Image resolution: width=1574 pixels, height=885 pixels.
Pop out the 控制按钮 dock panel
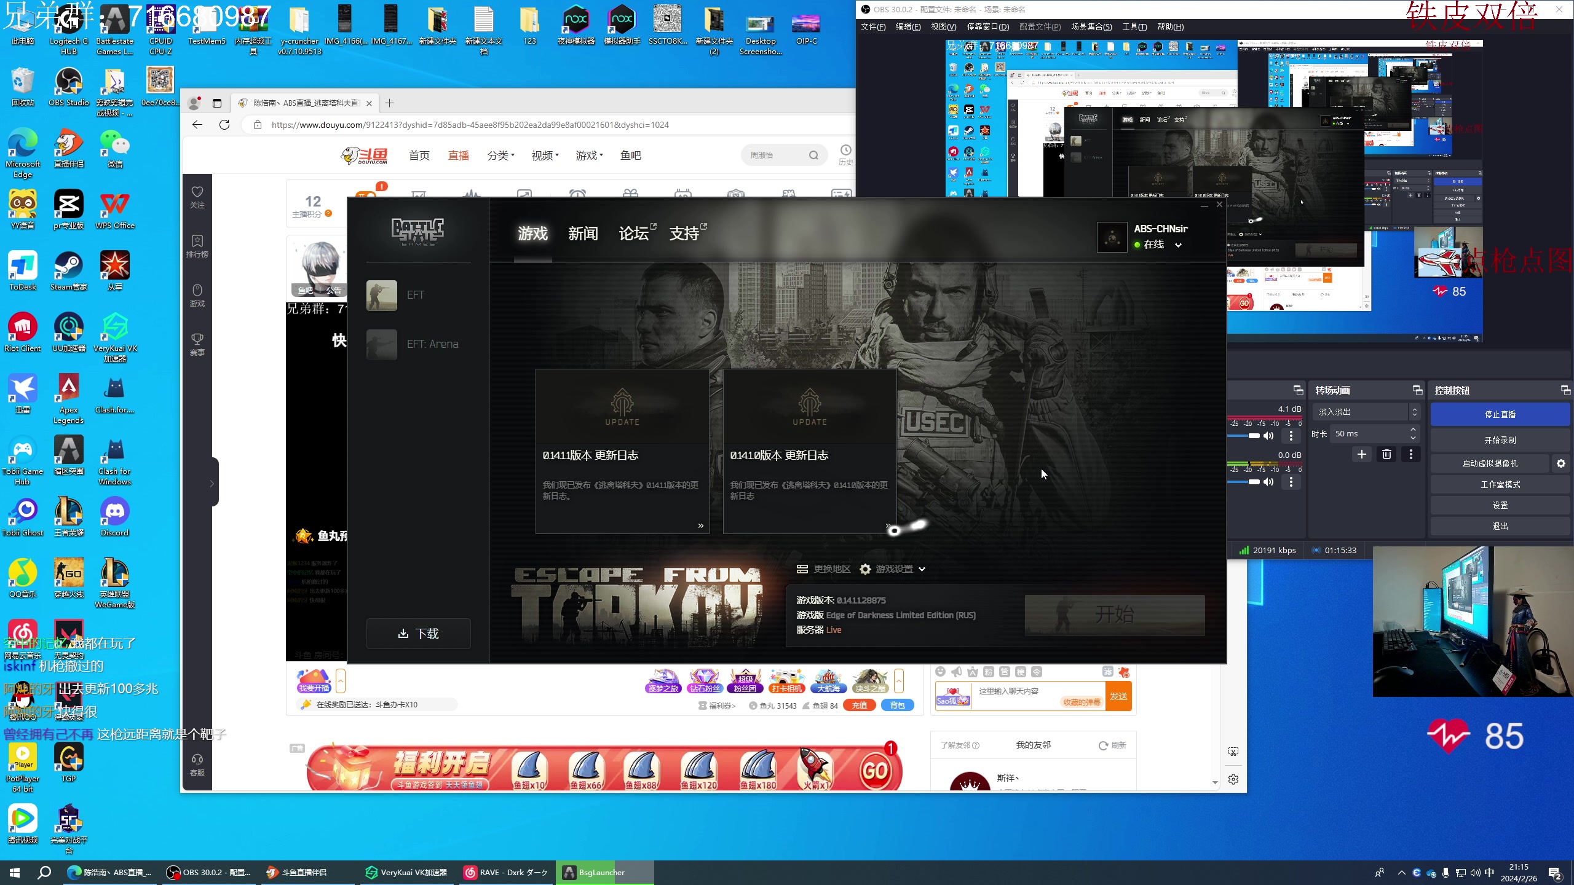tap(1565, 390)
